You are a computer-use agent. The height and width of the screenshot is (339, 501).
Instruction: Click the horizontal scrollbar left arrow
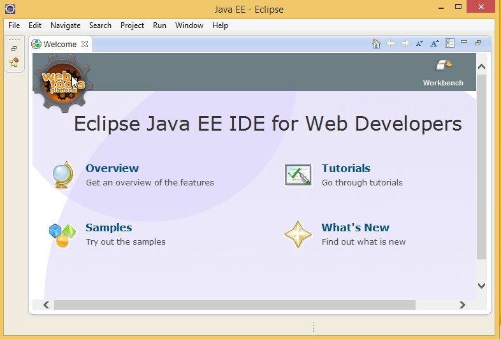pos(47,305)
